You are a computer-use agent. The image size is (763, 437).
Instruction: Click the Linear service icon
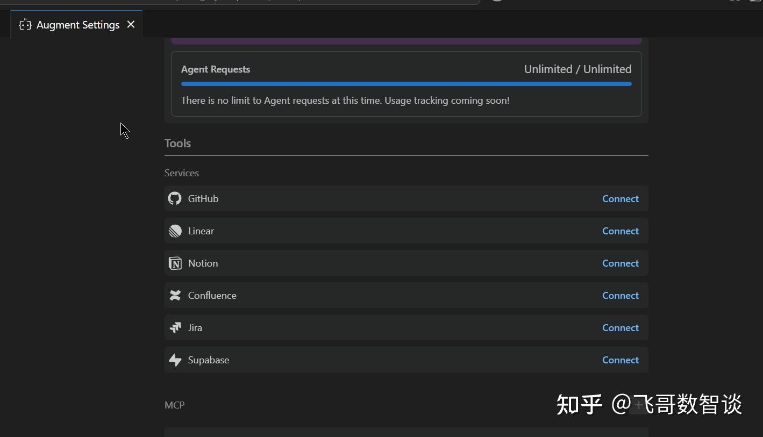click(x=174, y=231)
